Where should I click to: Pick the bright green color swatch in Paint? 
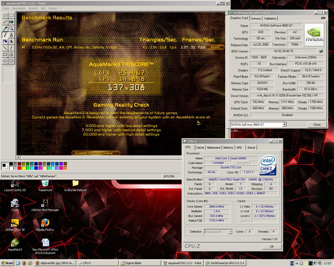click(x=28, y=168)
